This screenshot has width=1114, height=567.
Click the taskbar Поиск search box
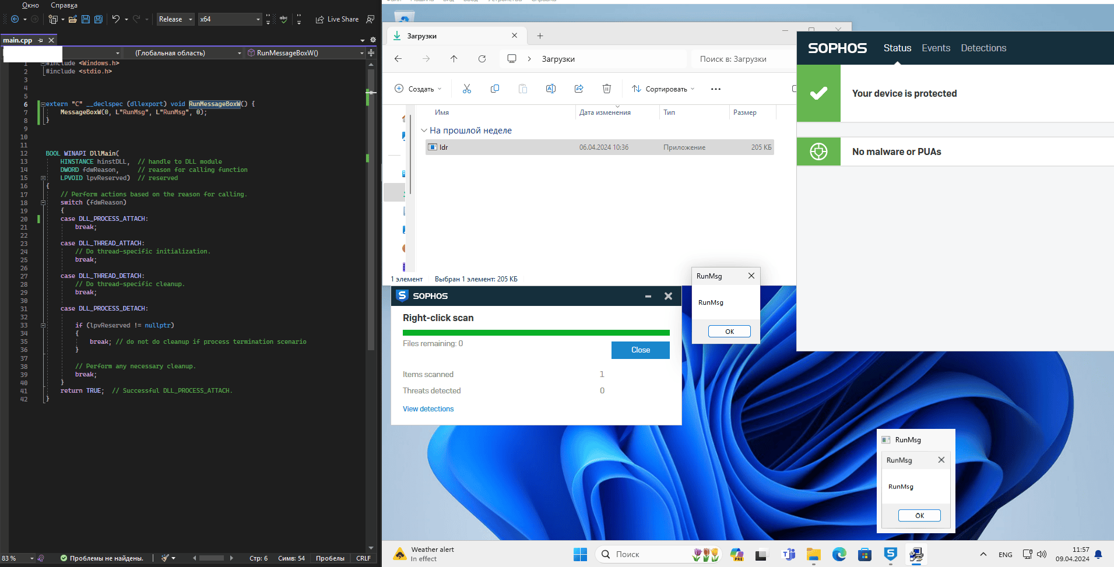point(659,555)
